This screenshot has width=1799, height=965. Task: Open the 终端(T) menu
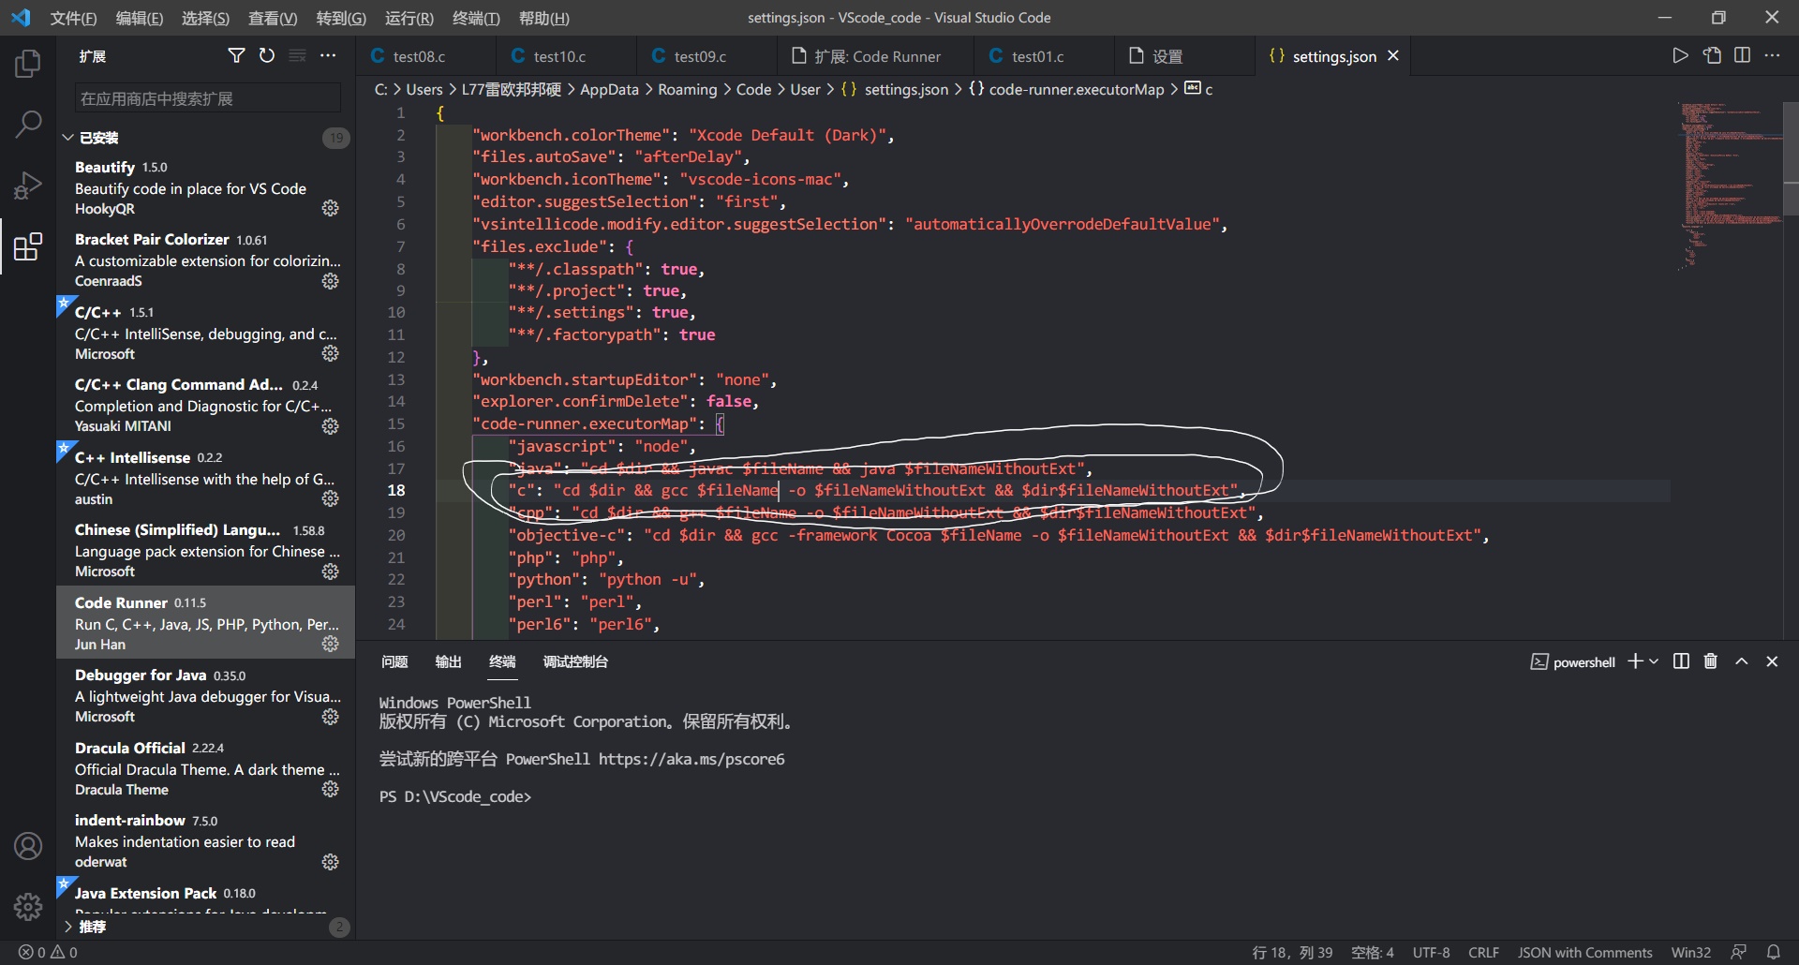tap(476, 18)
